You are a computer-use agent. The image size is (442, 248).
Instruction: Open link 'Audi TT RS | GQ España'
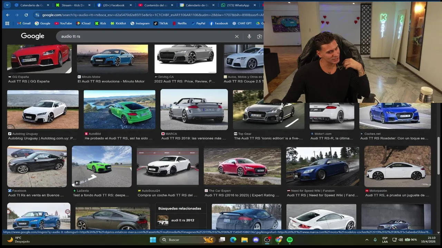point(29,81)
